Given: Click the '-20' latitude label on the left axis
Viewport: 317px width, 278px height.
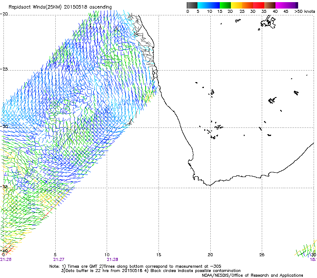Looking at the screenshot, I should [4, 14].
